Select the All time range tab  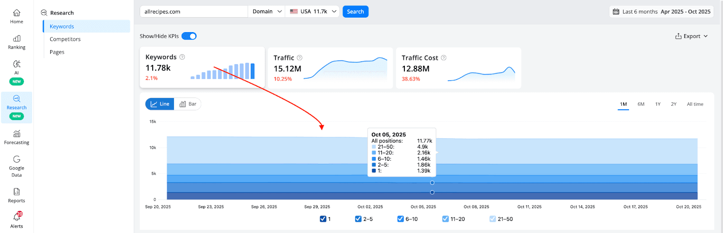tap(695, 104)
